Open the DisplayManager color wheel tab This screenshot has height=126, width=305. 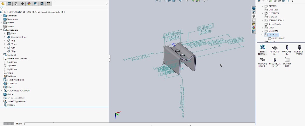[29, 4]
